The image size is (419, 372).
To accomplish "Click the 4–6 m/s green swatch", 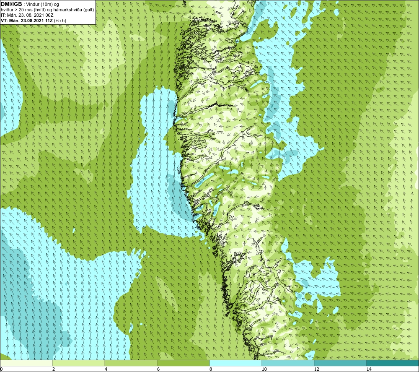I will tap(131, 363).
